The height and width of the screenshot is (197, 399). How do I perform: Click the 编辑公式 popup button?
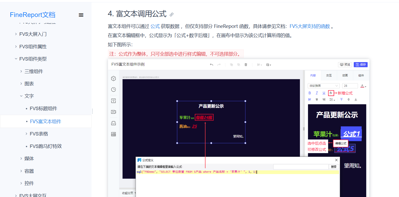tap(341, 143)
